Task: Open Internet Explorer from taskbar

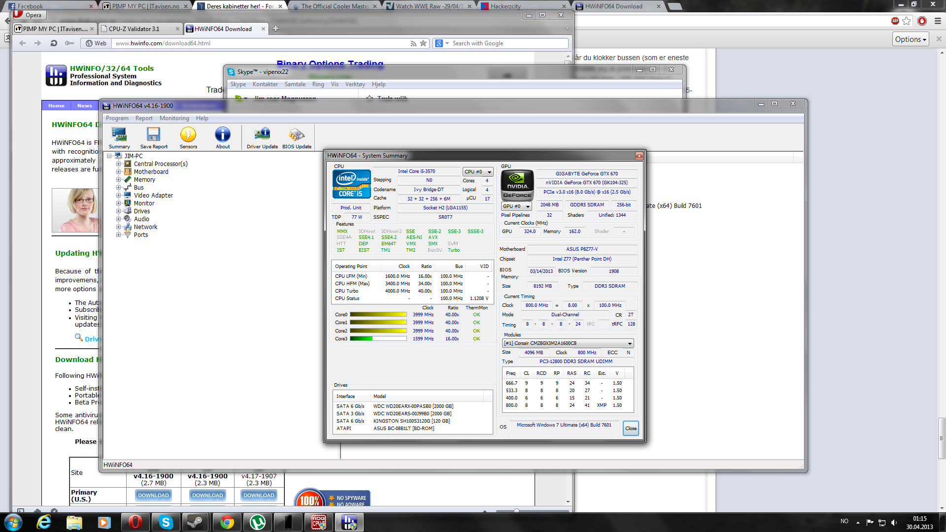Action: click(x=44, y=522)
